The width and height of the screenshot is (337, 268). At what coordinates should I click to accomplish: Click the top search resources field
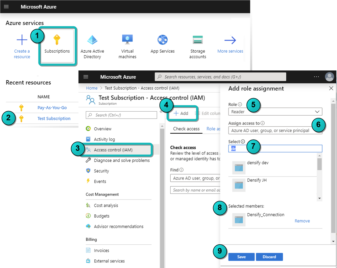220,77
